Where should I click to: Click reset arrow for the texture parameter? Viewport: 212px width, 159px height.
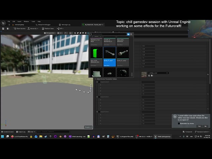(x=208, y=74)
